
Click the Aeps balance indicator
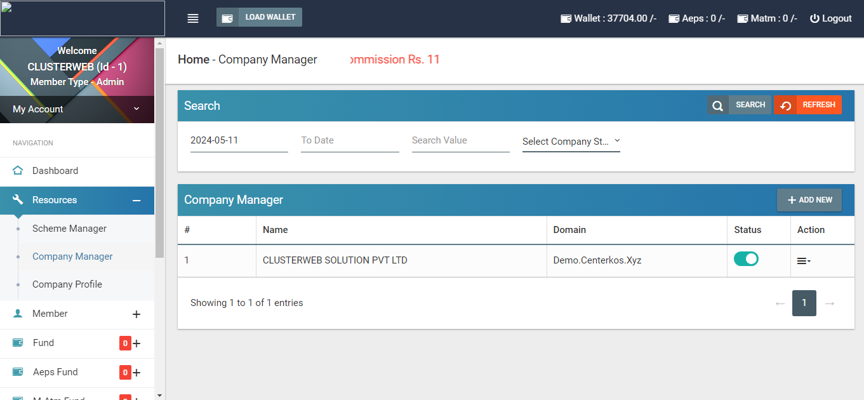click(x=696, y=18)
